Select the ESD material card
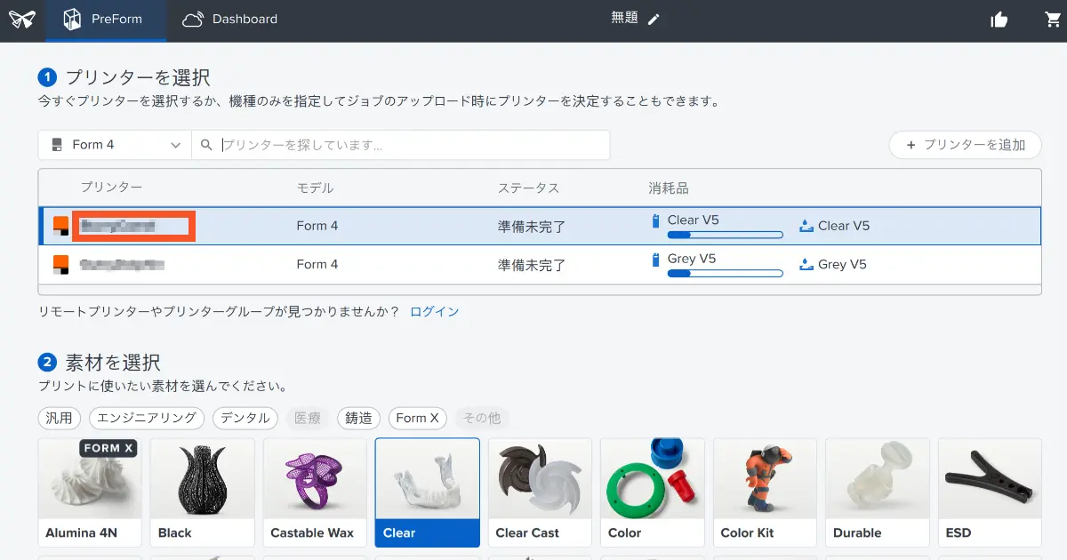The image size is (1067, 560). pos(990,492)
